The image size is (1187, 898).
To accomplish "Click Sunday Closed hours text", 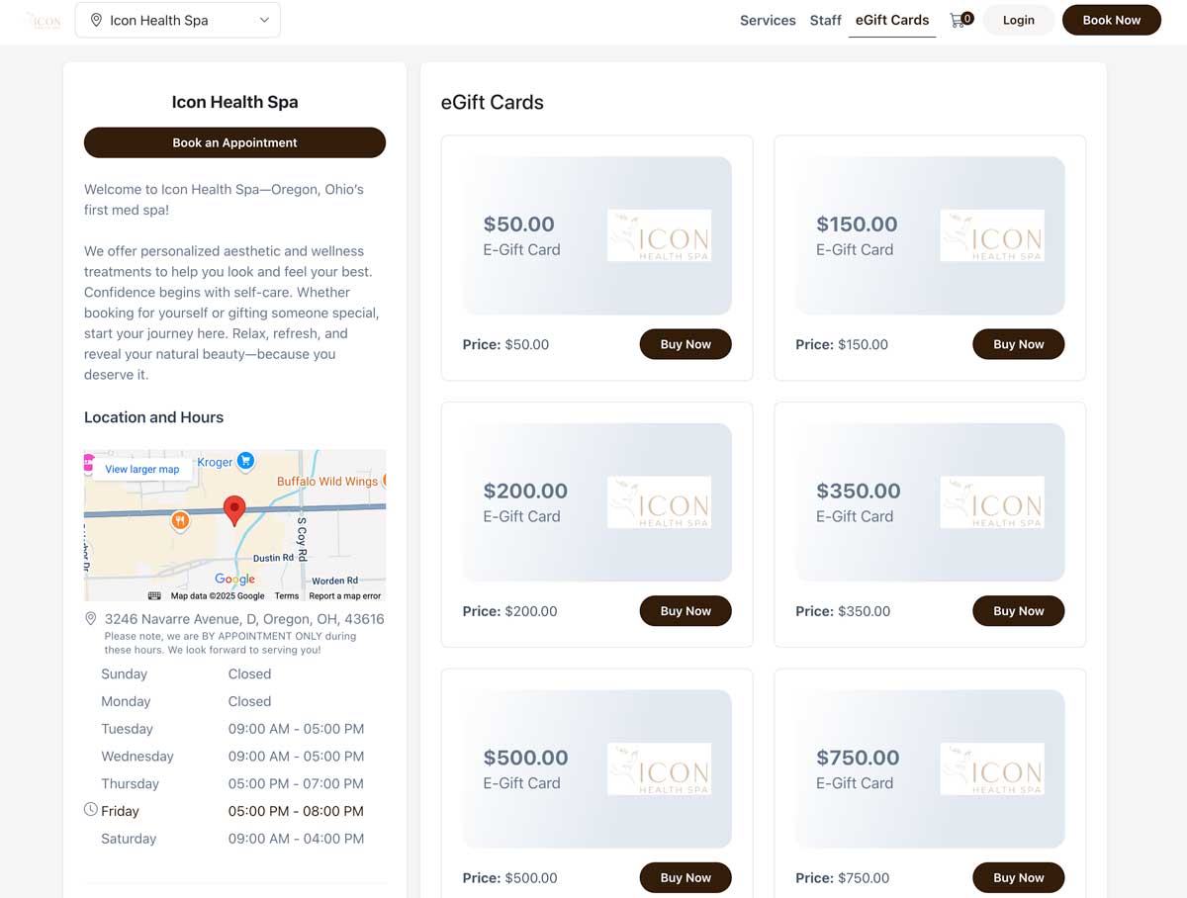I will 249,673.
